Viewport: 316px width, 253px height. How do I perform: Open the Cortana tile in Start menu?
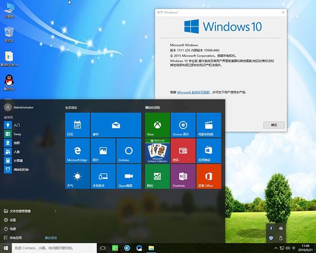129,151
